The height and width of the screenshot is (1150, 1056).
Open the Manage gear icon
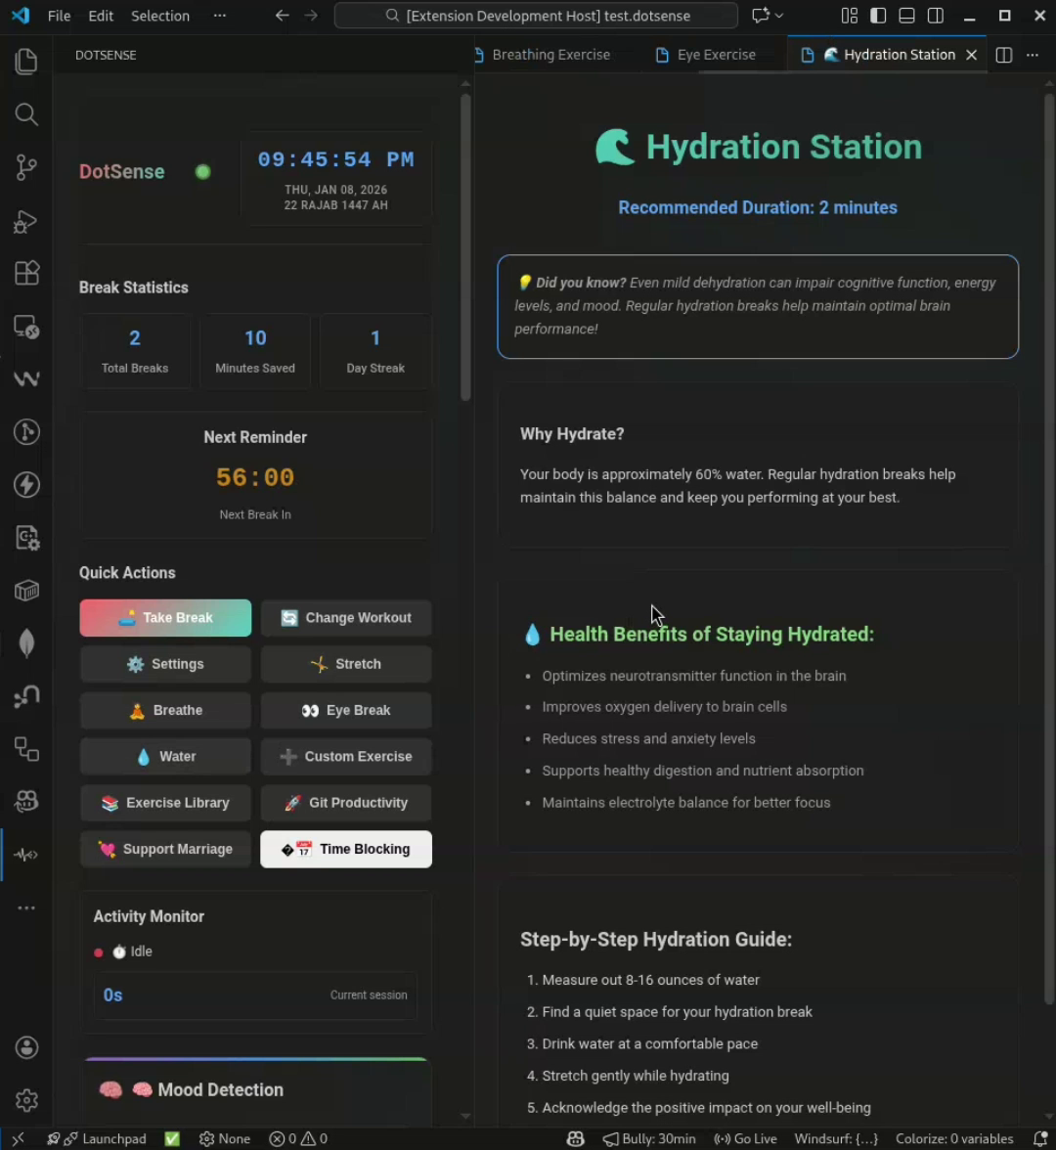point(26,1100)
